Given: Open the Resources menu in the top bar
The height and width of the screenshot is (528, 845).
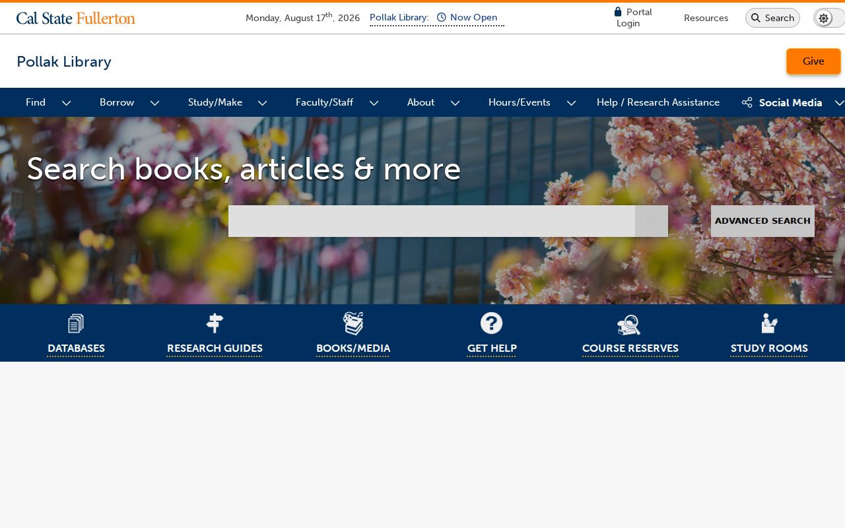Looking at the screenshot, I should (706, 18).
